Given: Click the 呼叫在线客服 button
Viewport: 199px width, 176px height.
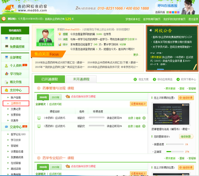Looking at the screenshot, I should (x=168, y=6).
